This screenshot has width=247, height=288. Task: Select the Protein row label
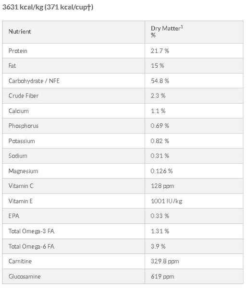tap(18, 51)
